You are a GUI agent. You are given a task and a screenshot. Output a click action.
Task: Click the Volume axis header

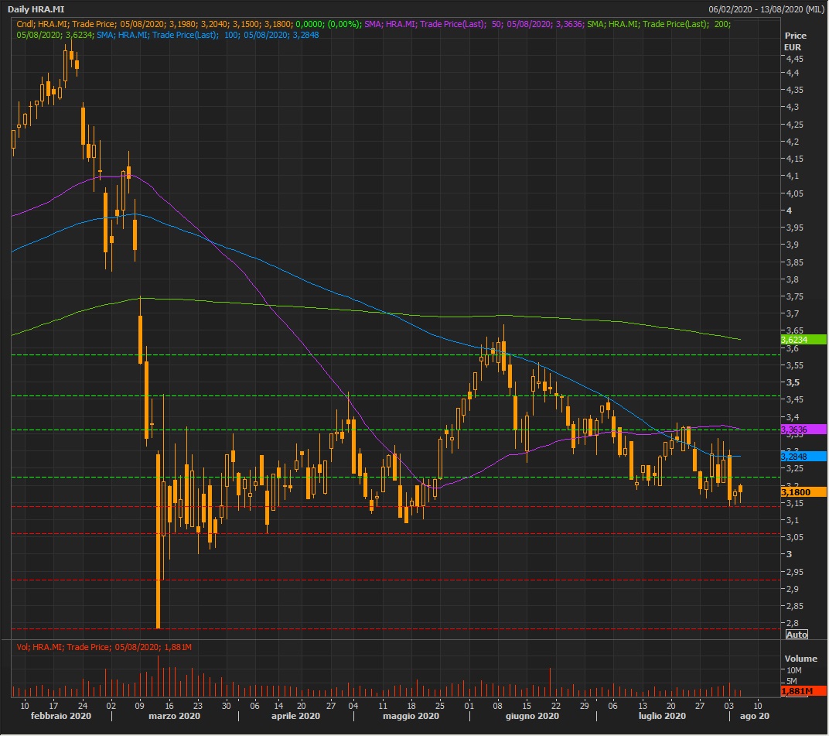coord(800,659)
